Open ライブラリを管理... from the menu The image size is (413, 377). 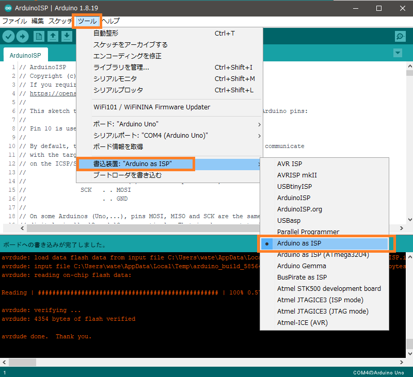pyautogui.click(x=170, y=68)
